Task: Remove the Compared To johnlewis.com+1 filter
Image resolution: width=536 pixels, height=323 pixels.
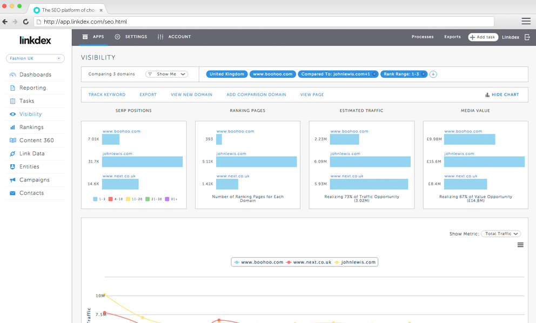Action: pyautogui.click(x=374, y=74)
